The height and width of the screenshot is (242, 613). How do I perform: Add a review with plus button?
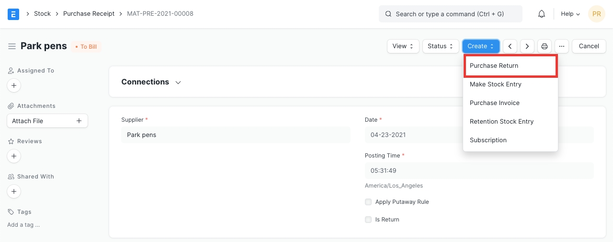pyautogui.click(x=14, y=156)
